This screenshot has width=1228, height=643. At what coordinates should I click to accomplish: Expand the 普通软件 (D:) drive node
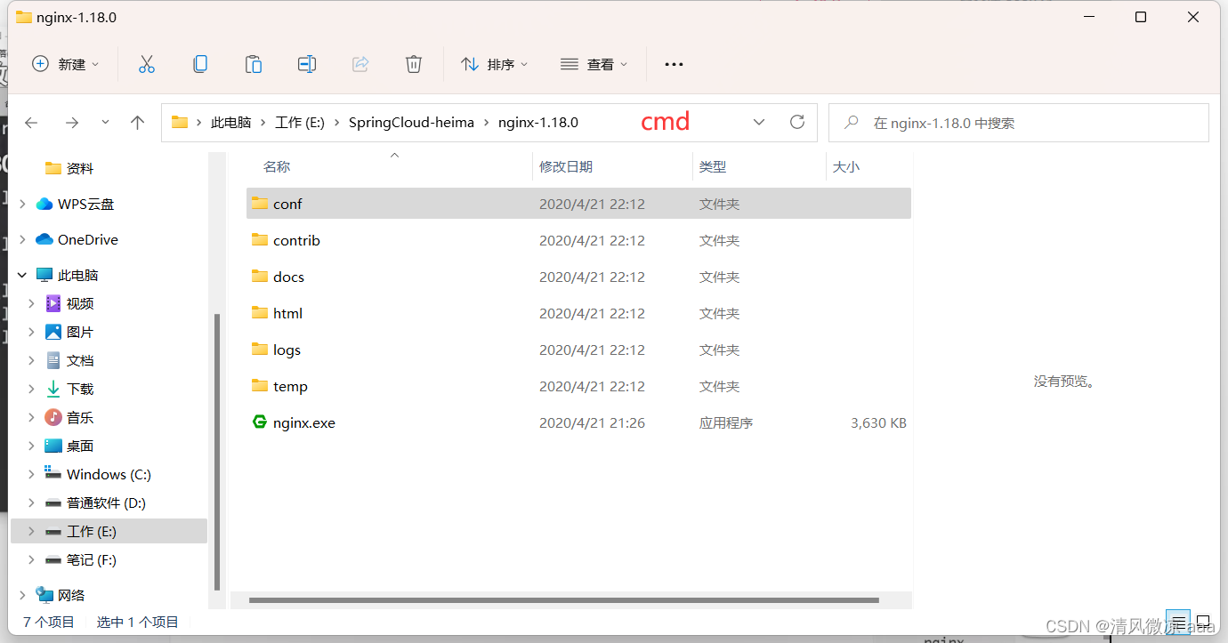[32, 502]
